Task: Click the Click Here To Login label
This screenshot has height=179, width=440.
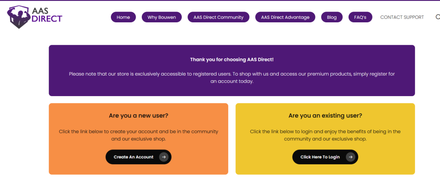Action: click(320, 157)
